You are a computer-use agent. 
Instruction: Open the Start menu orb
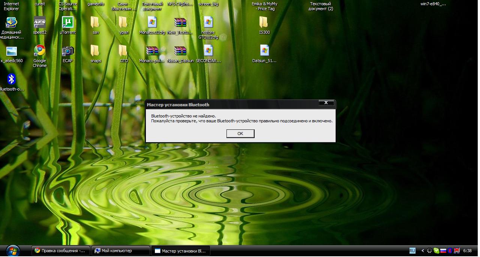tap(13, 251)
